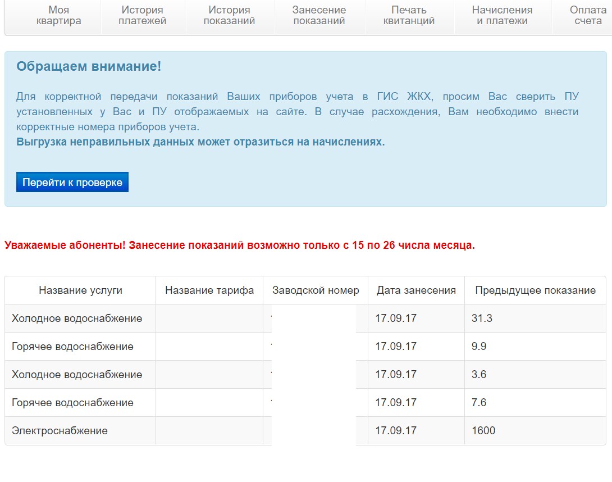Image resolution: width=612 pixels, height=482 pixels.
Task: Click the previous reading value 9.9
Action: pyautogui.click(x=479, y=347)
